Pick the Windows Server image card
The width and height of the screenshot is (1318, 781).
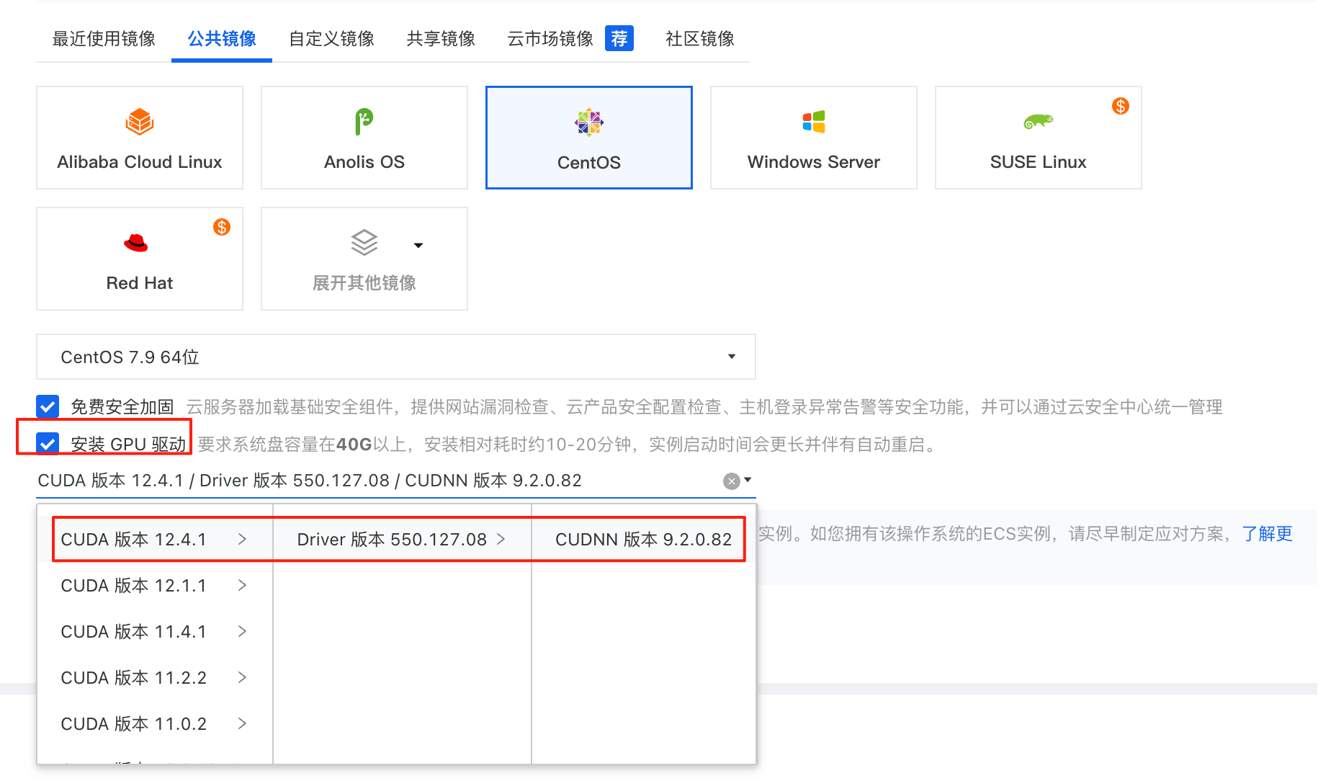pos(814,138)
